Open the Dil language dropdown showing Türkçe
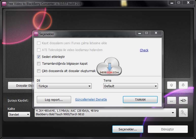Viewport: 196px width, 139px height. tap(64, 86)
